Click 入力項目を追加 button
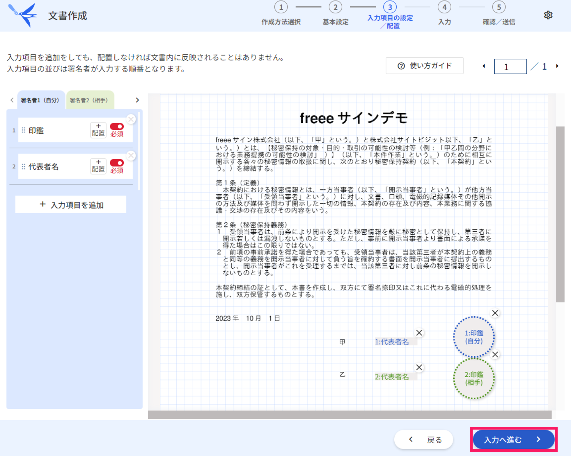Image resolution: width=571 pixels, height=456 pixels. 71,205
